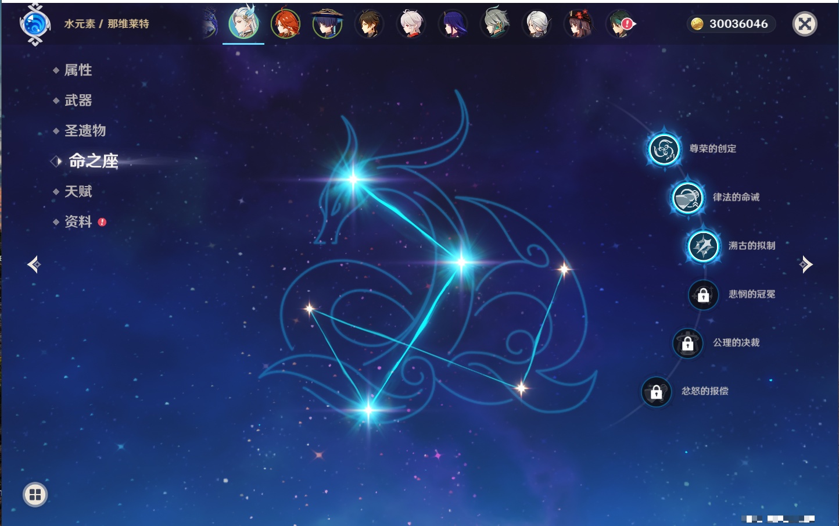Open the grid menu icon at bottom left
The image size is (839, 526).
35,495
